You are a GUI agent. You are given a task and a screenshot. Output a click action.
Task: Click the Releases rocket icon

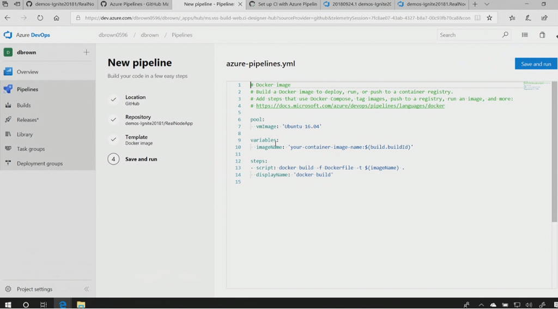tap(8, 120)
